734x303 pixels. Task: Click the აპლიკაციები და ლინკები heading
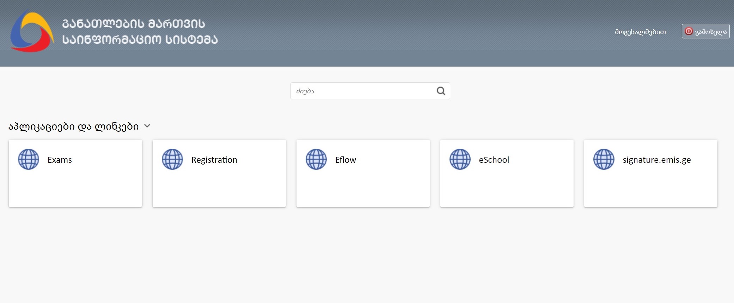[x=74, y=126]
